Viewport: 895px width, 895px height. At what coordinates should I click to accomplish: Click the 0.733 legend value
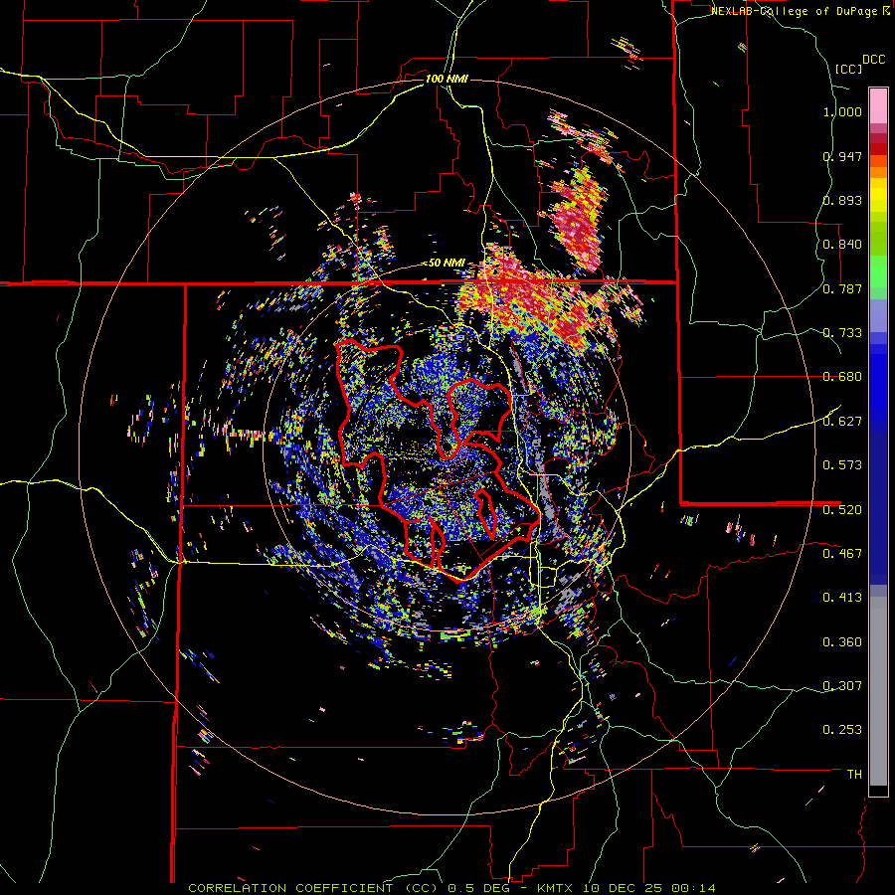pos(842,333)
